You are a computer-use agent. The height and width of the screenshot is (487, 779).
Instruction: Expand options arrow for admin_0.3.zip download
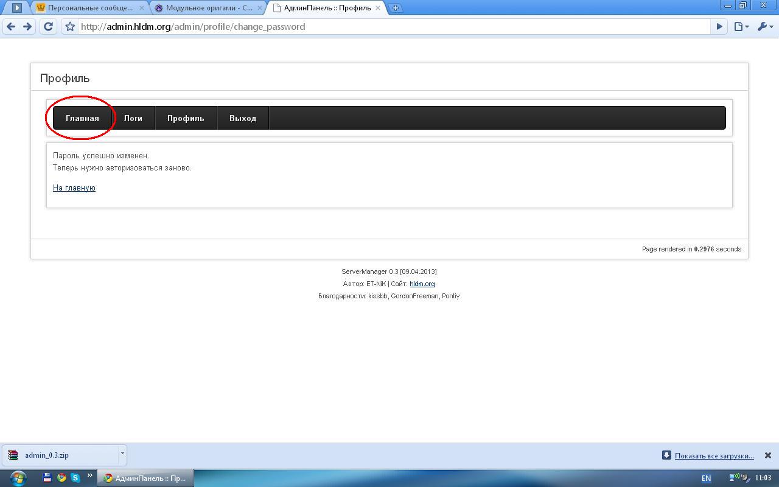tap(122, 453)
